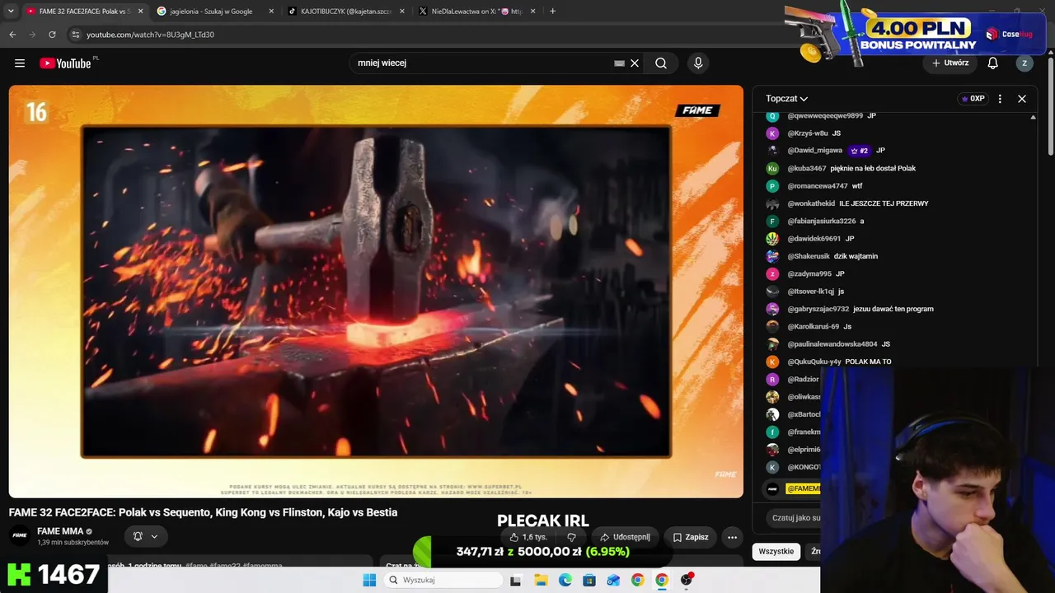Switch to the KAJOTIBUCZYK TikTok tab
Screen dimensions: 1055x593
coord(346,12)
